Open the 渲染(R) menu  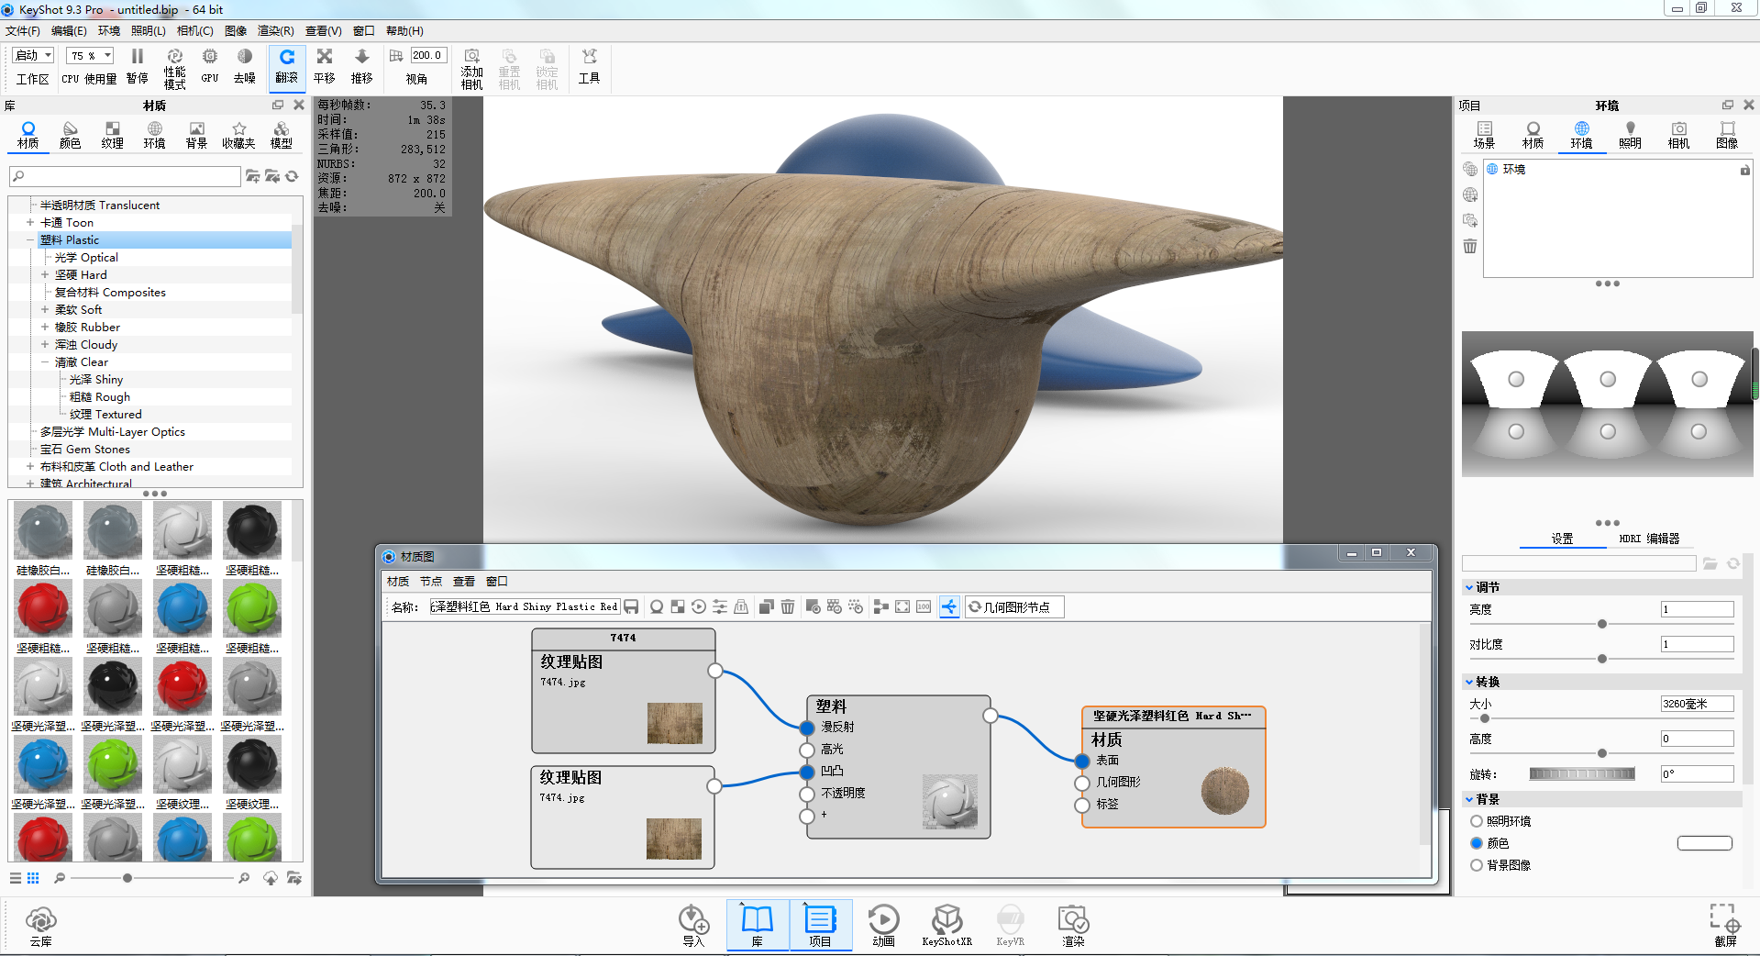[x=275, y=31]
